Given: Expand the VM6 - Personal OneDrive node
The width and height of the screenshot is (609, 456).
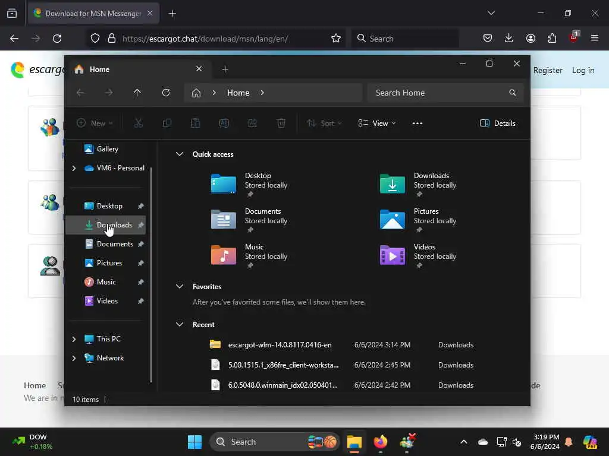Looking at the screenshot, I should coord(74,168).
